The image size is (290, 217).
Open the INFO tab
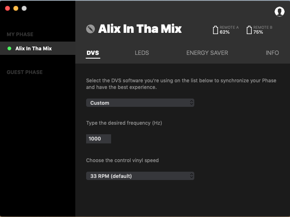[272, 53]
